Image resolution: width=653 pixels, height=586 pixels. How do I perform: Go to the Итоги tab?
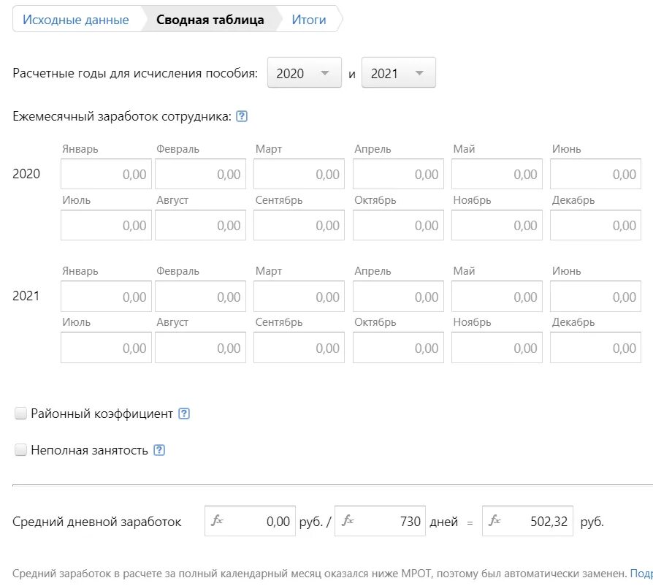(309, 20)
